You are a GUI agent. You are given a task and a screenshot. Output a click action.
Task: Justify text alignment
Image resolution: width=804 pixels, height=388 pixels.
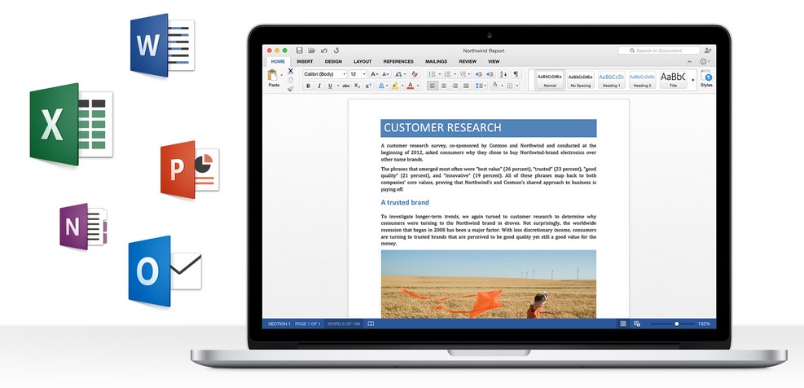click(x=466, y=86)
